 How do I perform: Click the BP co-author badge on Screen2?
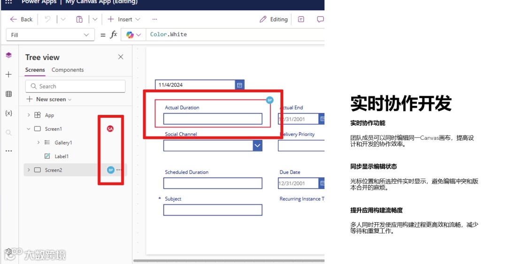(x=111, y=170)
